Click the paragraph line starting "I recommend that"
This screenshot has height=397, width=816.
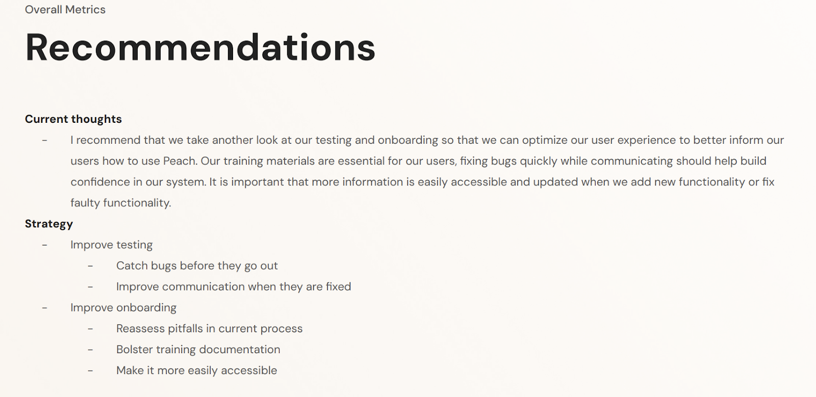tap(427, 140)
